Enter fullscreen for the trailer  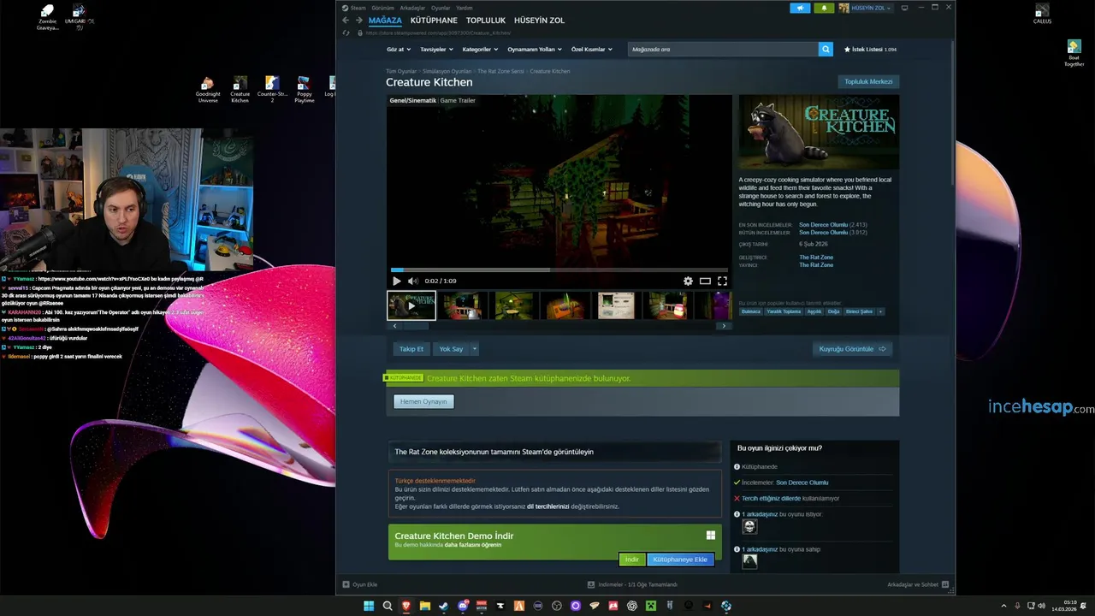click(x=722, y=281)
